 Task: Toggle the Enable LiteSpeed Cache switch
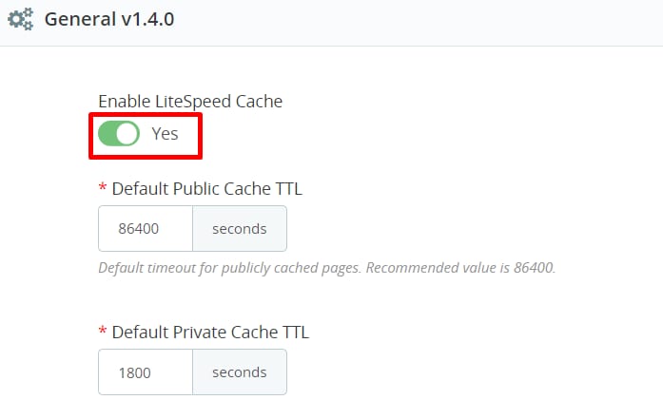click(119, 134)
